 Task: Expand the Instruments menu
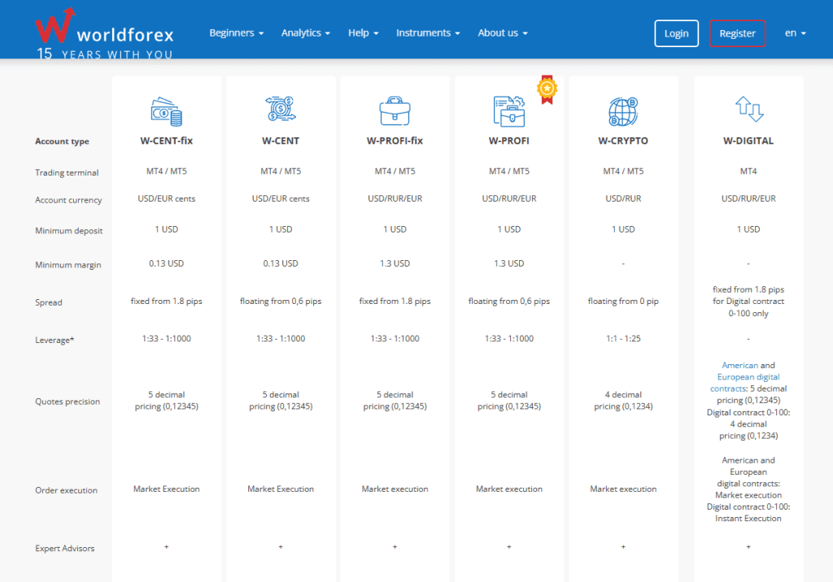coord(428,33)
